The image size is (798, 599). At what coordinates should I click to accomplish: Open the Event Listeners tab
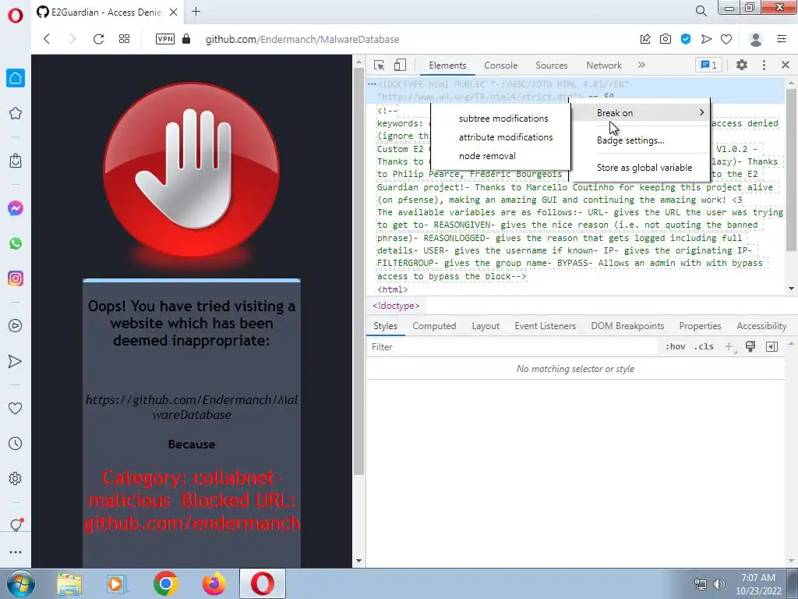(545, 326)
